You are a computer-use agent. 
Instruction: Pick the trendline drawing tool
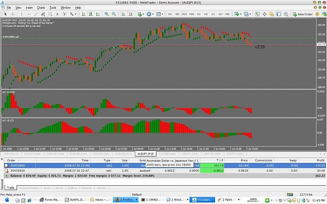coord(36,14)
